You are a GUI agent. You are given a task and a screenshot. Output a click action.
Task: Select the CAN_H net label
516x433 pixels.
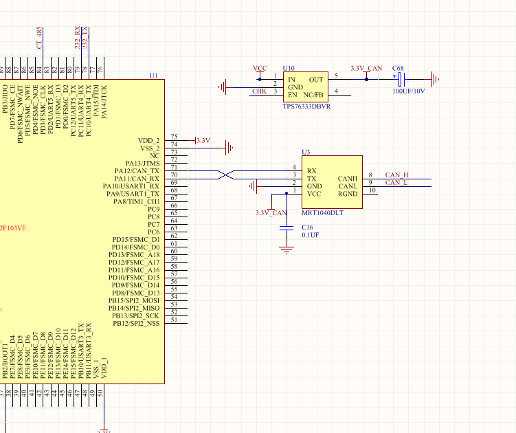pyautogui.click(x=396, y=175)
